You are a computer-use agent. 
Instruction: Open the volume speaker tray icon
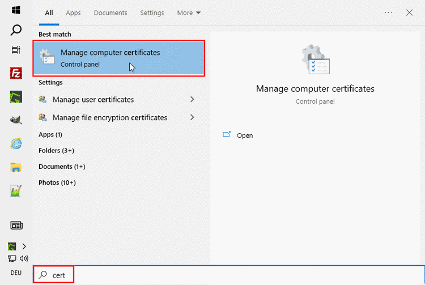coord(24,258)
